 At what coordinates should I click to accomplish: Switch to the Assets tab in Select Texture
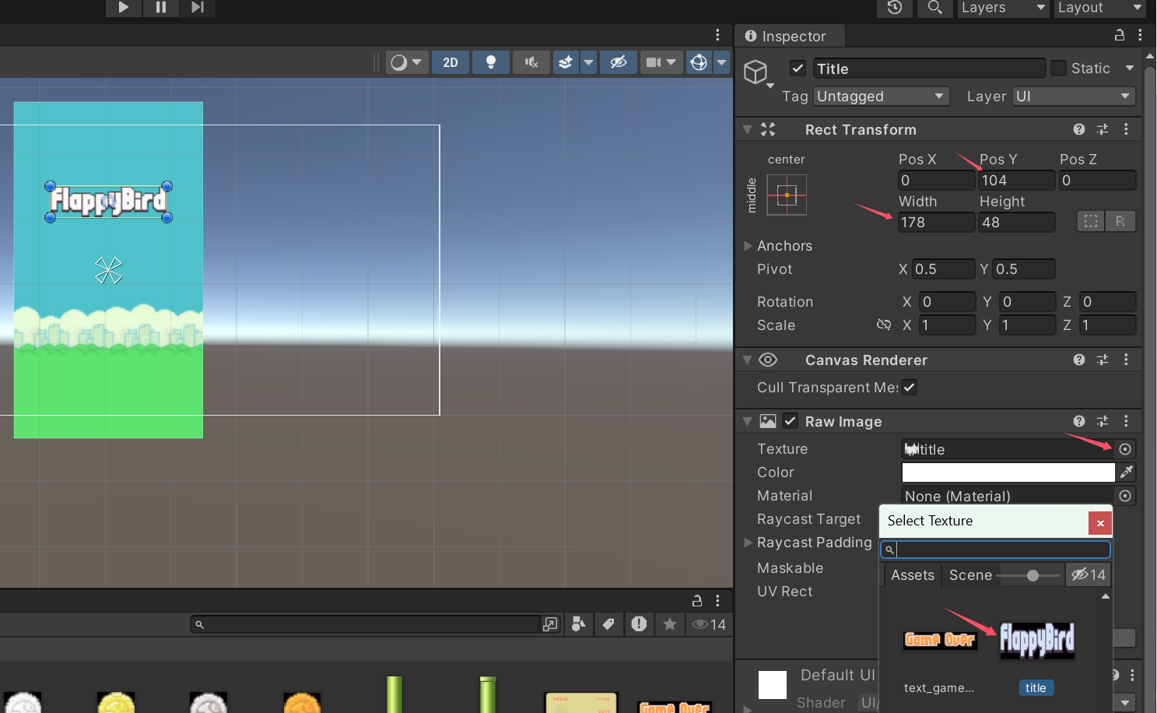point(912,575)
